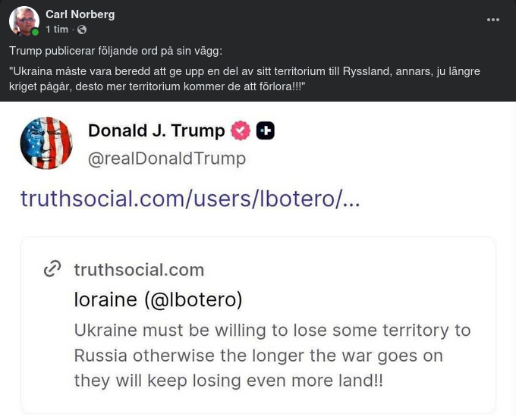Screen dimensions: 516x417
Task: Click the red verified checkmark badge
Action: [x=241, y=130]
